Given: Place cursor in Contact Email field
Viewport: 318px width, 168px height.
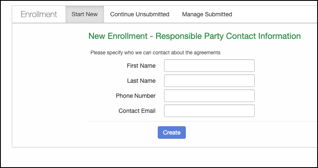Looking at the screenshot, I should pos(209,111).
